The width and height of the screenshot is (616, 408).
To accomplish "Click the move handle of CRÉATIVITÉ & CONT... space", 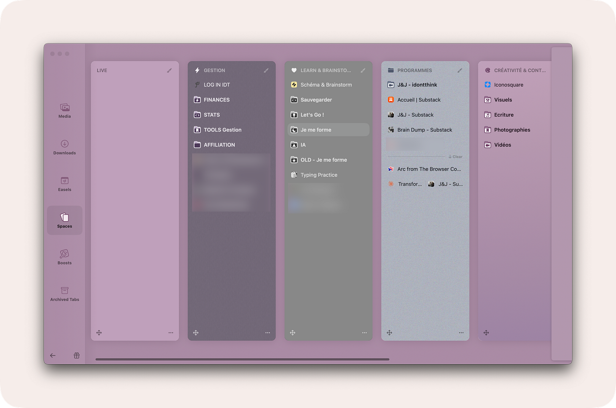I will 486,333.
